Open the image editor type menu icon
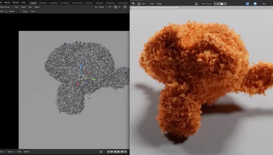Screen dimensions: 273x155 pos(134,4)
